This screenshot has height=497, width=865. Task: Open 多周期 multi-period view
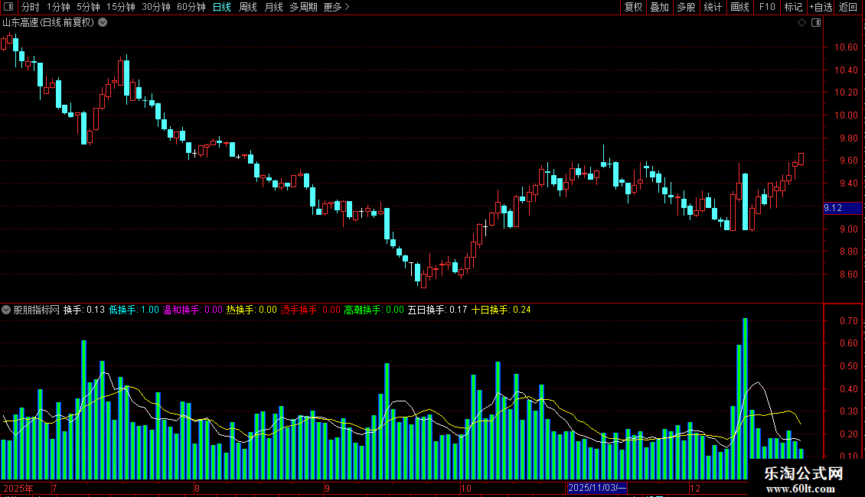click(x=303, y=7)
